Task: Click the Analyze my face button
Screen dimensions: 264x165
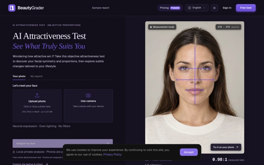Action: 63,143
